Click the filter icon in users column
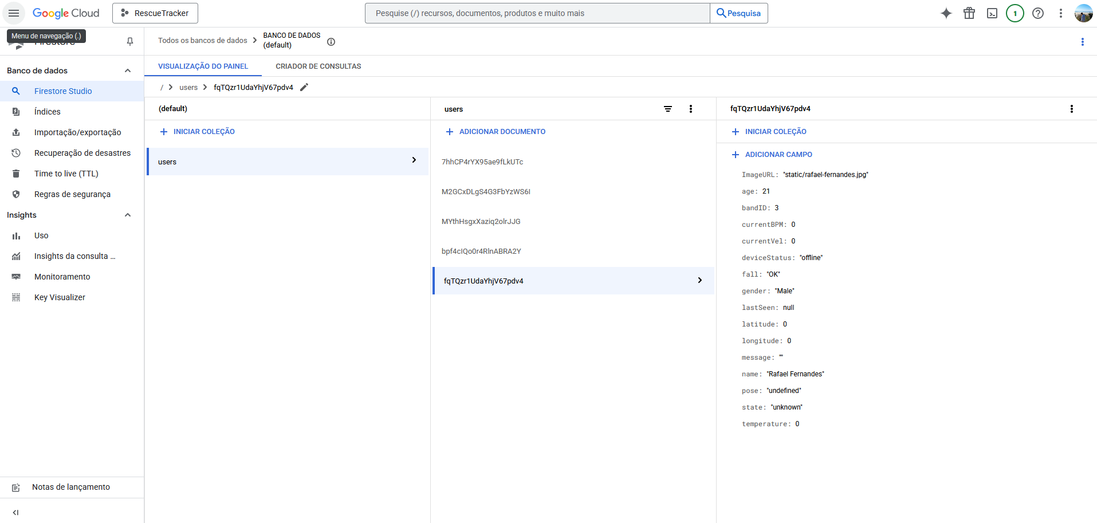Image resolution: width=1097 pixels, height=523 pixels. coord(667,109)
